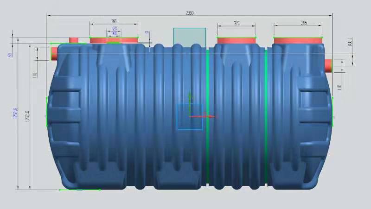Select the red inlet pipe on left end
The width and height of the screenshot is (371, 209).
54,54
